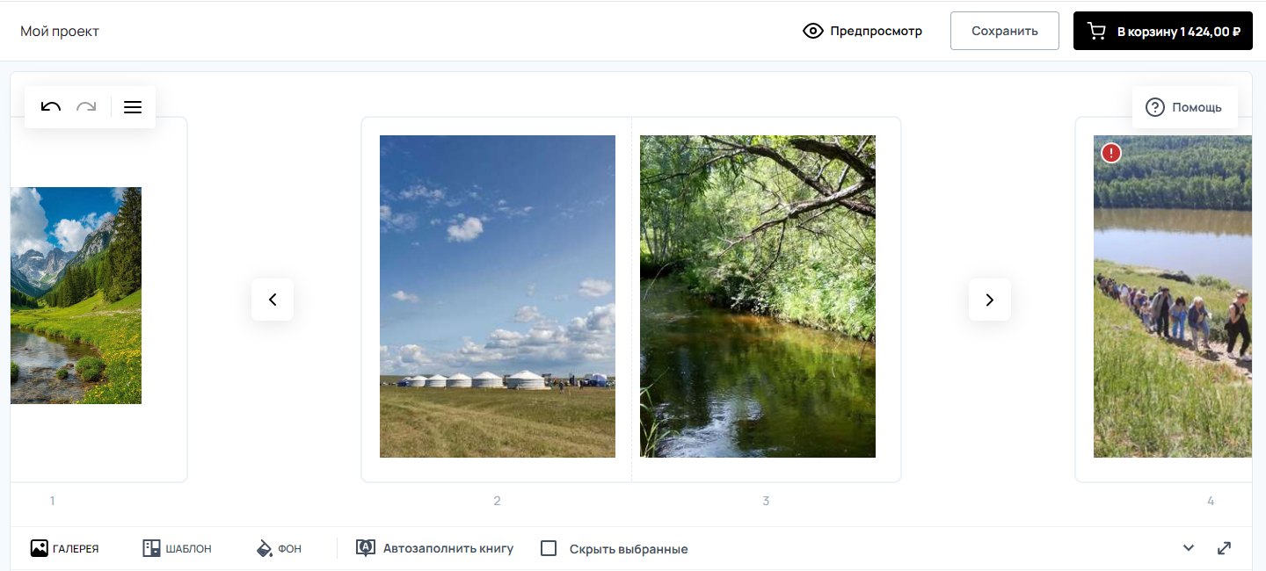Toggle Предпросмотр preview mode
This screenshot has height=571, width=1266.
[x=862, y=31]
